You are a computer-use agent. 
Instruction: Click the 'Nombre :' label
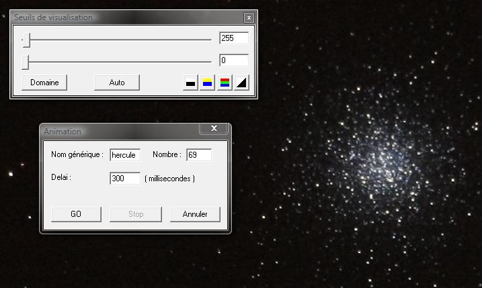[167, 154]
